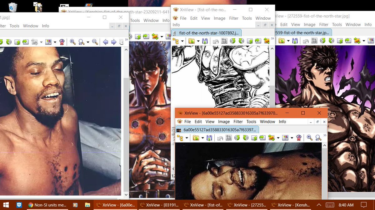Open the Info menu in the 6a00e55 window
The image size is (375, 210).
282,122
